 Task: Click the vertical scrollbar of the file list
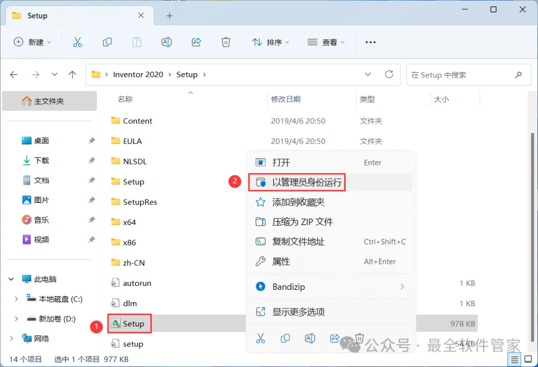(533, 237)
